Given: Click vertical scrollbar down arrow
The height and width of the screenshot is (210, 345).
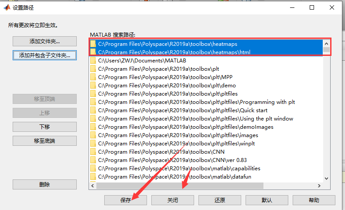Looking at the screenshot, I should 326,179.
